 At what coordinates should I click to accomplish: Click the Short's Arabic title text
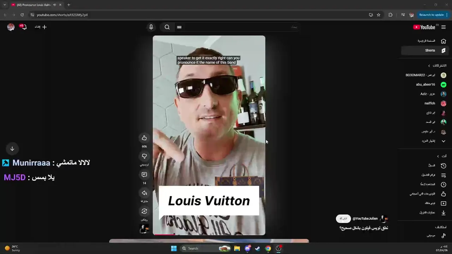click(364, 228)
